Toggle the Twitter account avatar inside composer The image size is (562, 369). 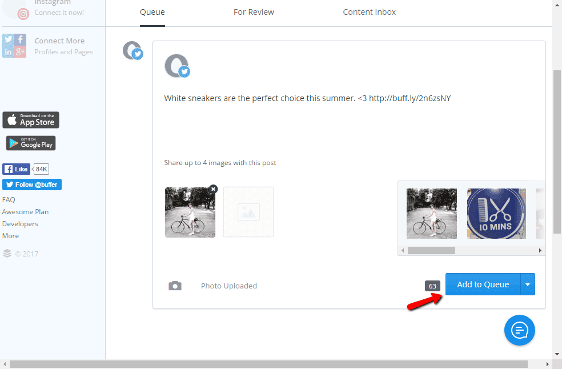click(x=177, y=66)
